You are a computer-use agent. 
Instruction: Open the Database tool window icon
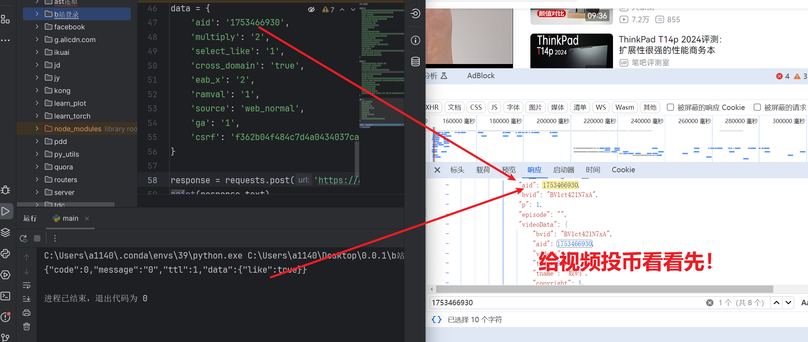coord(415,62)
